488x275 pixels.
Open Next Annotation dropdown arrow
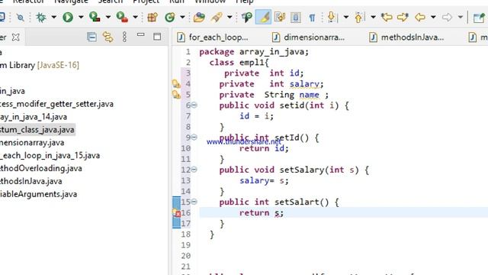click(345, 17)
